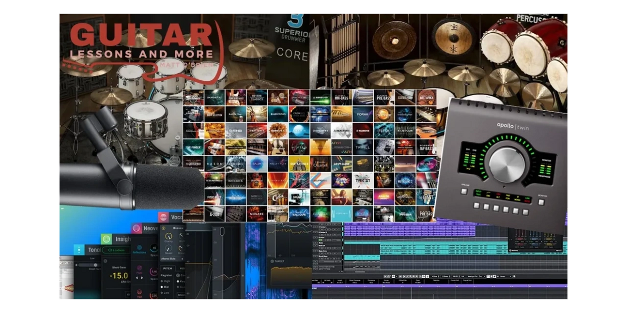
Task: Pick the Super 8 synth tile
Action: 322,180
